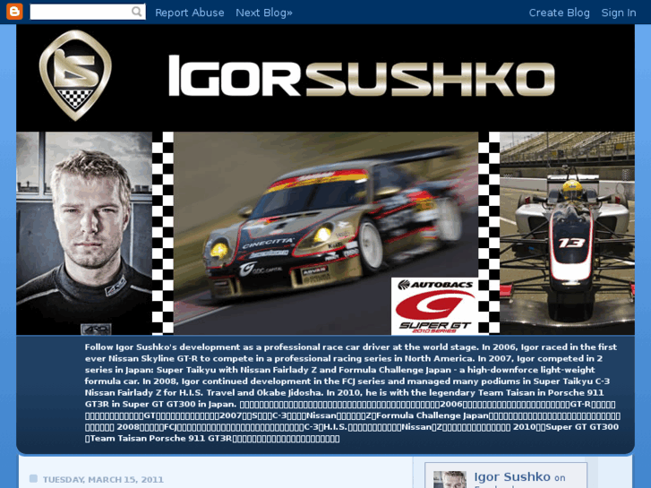Click the number 13 formula car photo

[x=567, y=233]
